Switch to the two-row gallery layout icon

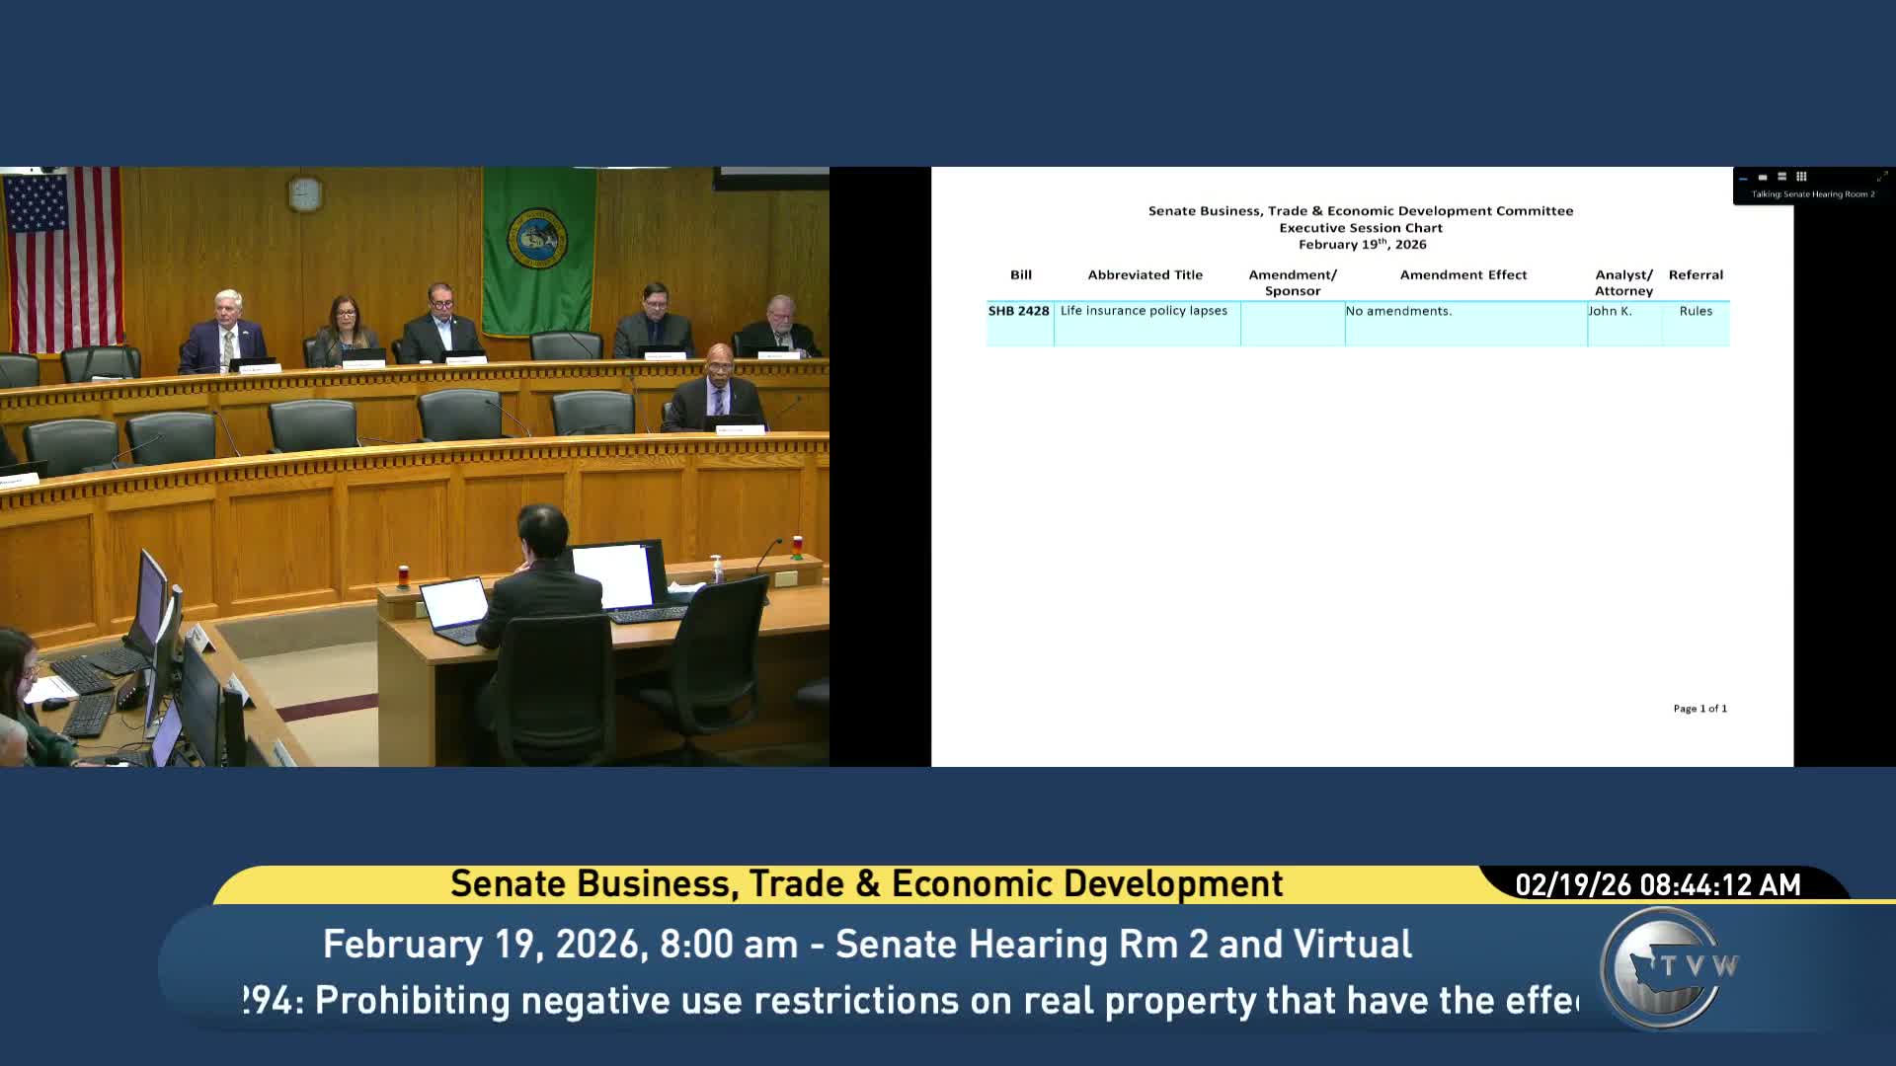click(x=1782, y=176)
